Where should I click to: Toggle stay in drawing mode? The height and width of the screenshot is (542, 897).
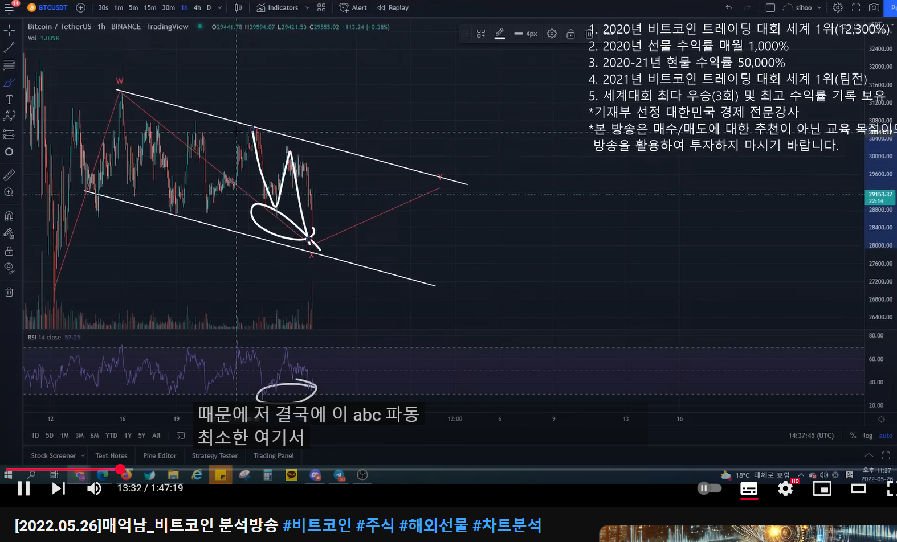(9, 233)
